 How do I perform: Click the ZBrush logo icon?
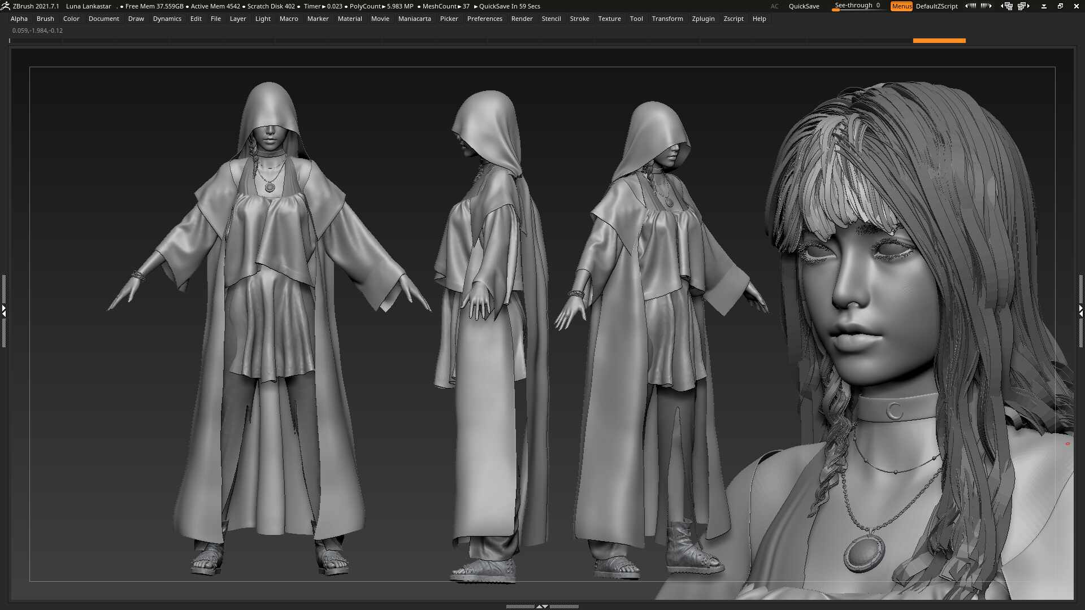pyautogui.click(x=6, y=6)
